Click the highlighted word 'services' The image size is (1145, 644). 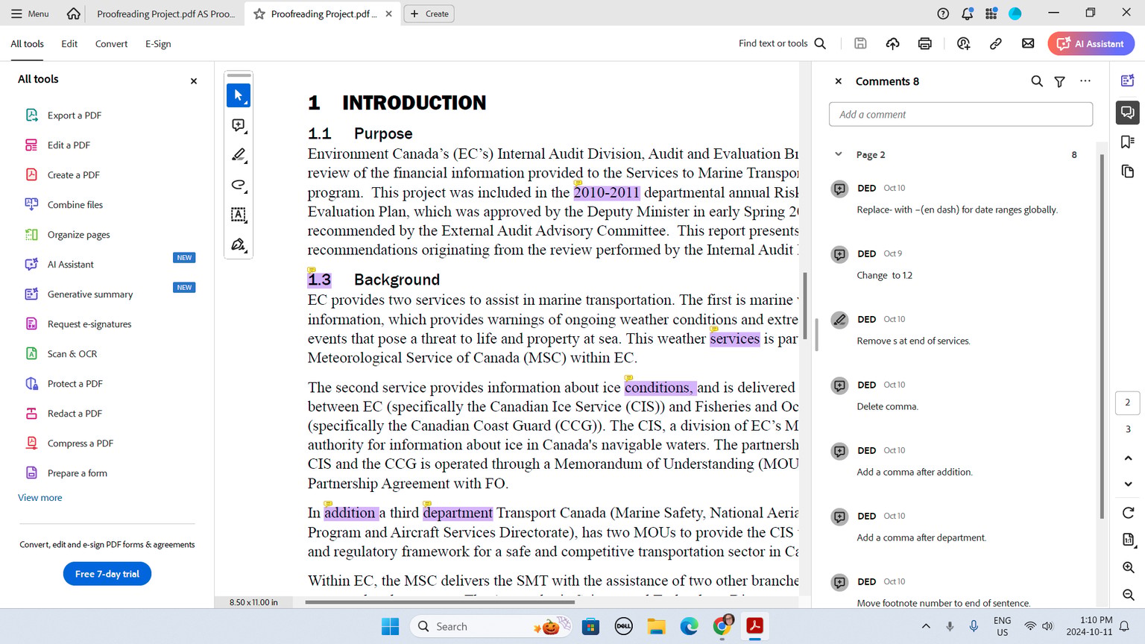click(734, 338)
